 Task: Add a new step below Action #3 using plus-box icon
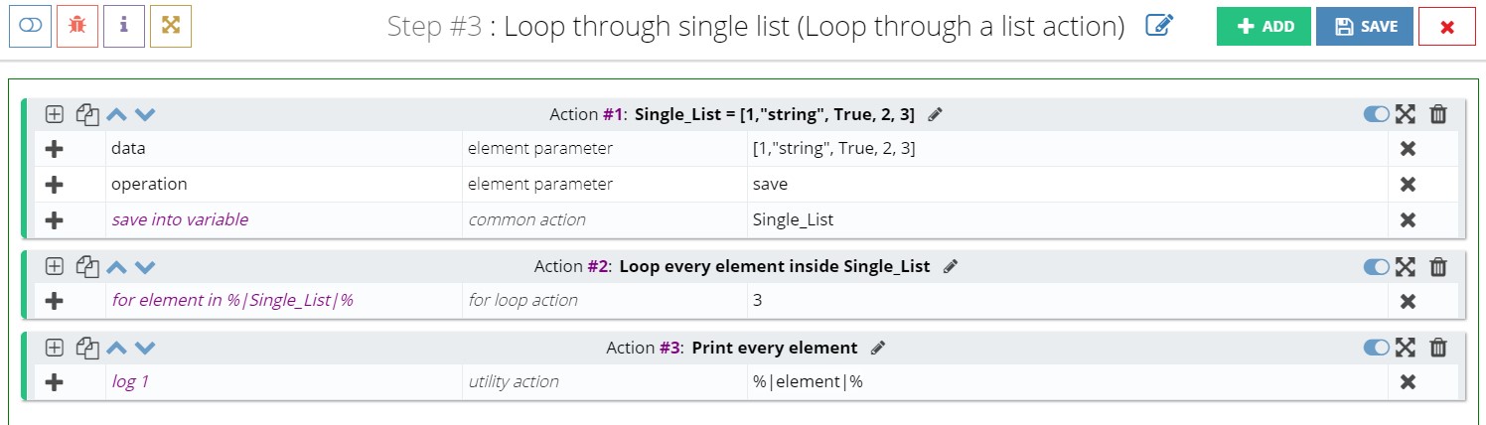[x=55, y=348]
